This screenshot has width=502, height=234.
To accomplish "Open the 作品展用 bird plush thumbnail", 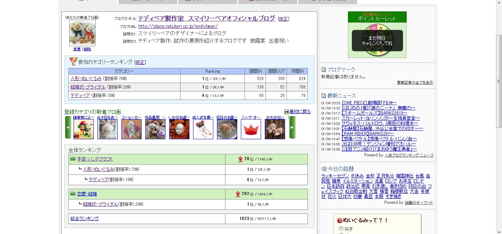I will tap(155, 129).
